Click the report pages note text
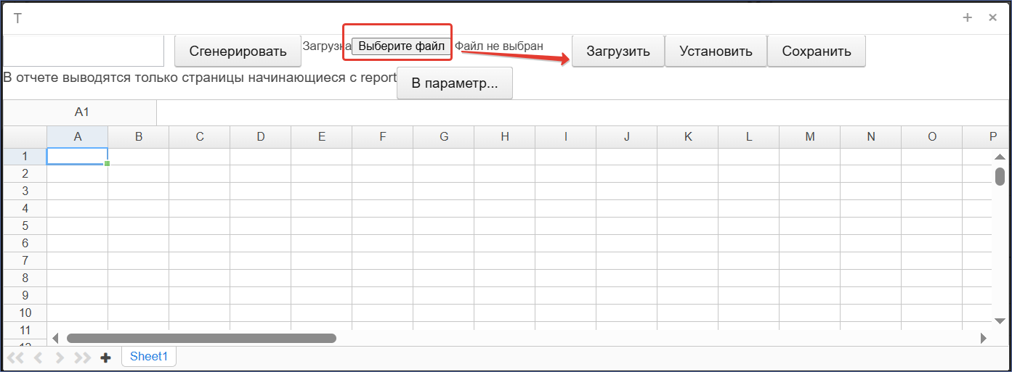 (x=200, y=78)
